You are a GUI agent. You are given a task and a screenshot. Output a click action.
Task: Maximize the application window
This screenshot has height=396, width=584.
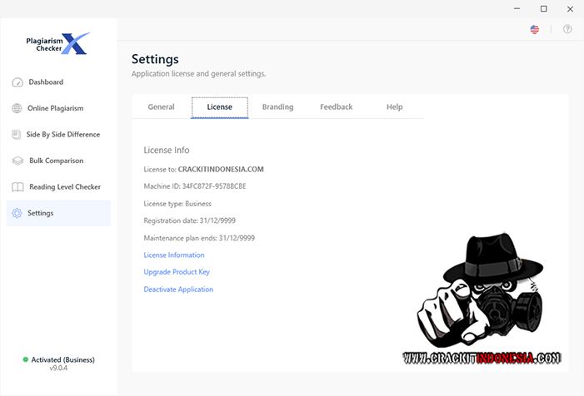544,8
